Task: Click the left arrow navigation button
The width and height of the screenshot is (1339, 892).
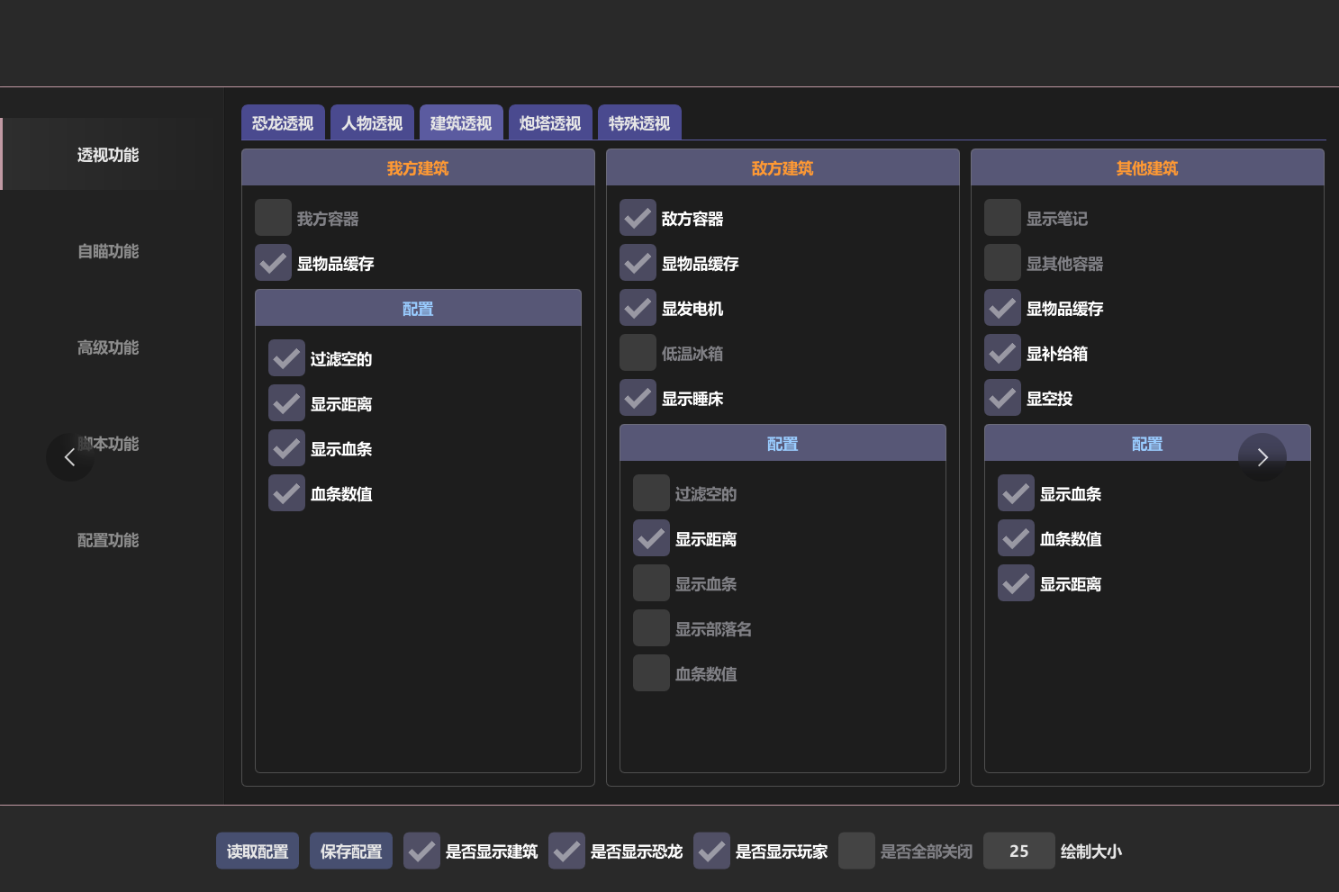Action: 69,457
